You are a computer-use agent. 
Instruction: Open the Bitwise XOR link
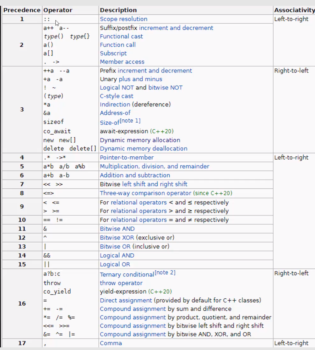[x=117, y=238]
